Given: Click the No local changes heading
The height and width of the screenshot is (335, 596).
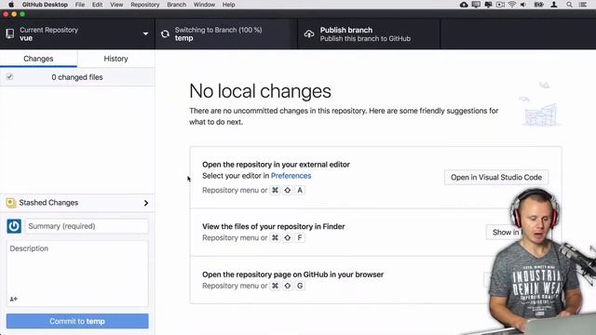Looking at the screenshot, I should [x=260, y=91].
